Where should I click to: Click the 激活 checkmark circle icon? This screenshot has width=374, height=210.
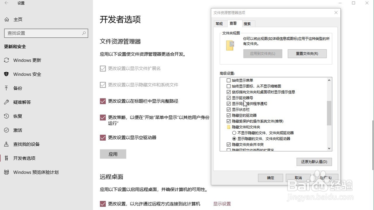pos(6,130)
